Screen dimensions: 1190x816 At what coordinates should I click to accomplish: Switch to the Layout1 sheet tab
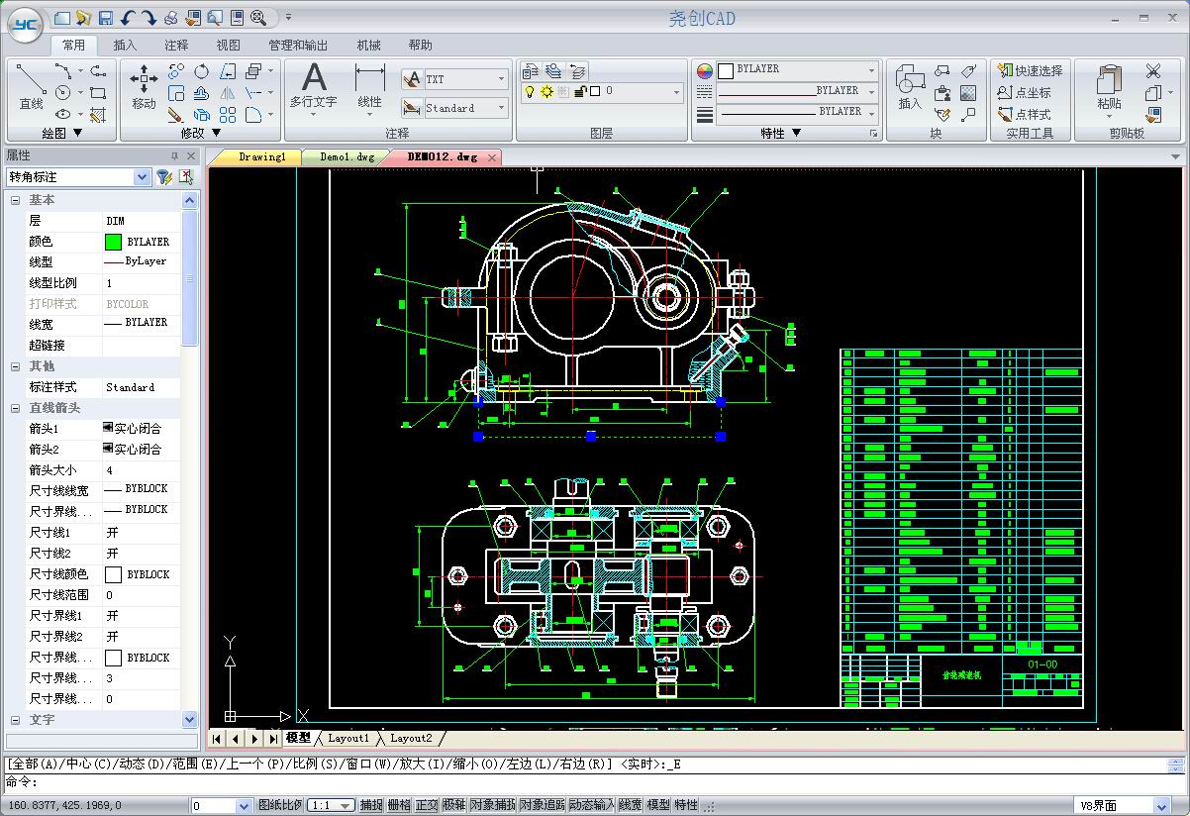click(x=347, y=738)
